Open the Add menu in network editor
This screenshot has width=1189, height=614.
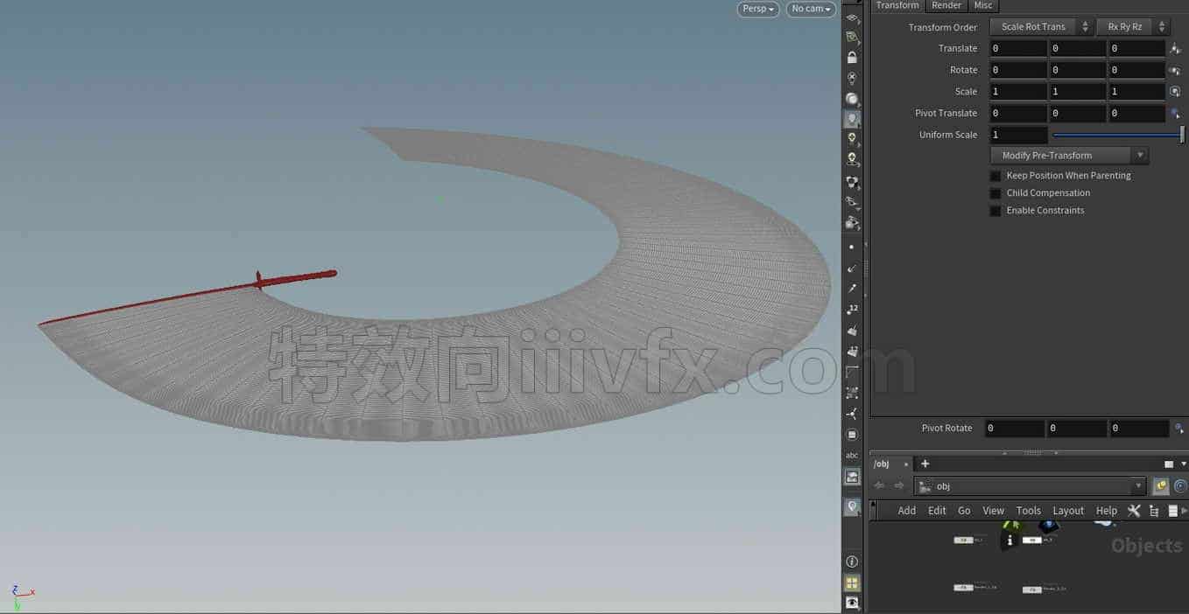click(x=907, y=511)
